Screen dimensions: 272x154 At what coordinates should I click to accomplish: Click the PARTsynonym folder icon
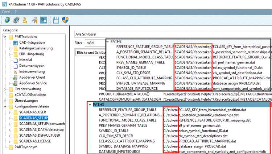[x=11, y=147]
